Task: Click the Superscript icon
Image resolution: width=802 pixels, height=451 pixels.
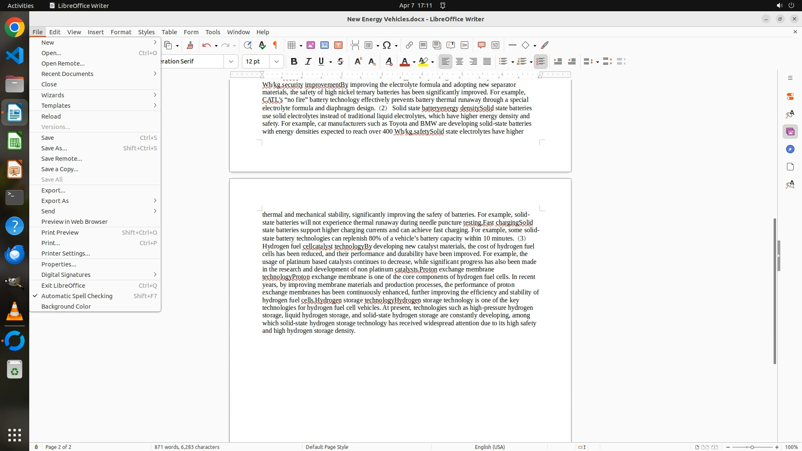Action: tap(358, 61)
